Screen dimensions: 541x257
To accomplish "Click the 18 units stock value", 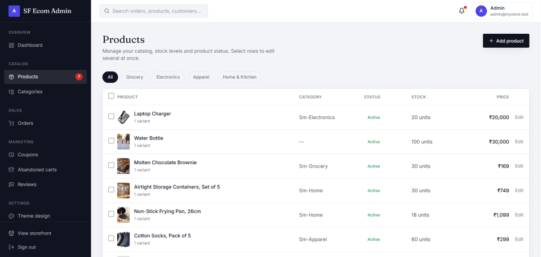I will coord(420,215).
